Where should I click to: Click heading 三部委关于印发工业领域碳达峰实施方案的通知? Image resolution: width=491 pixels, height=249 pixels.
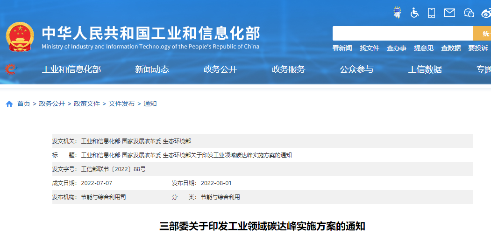click(x=263, y=226)
